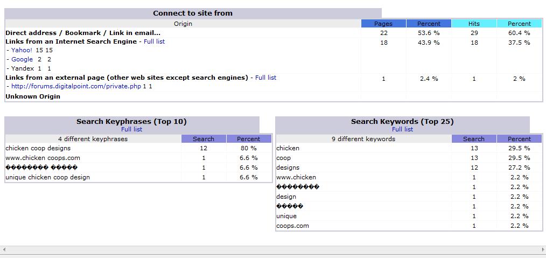
Task: Click the "Search Keywords (Top 25)" title
Action: pyautogui.click(x=402, y=121)
